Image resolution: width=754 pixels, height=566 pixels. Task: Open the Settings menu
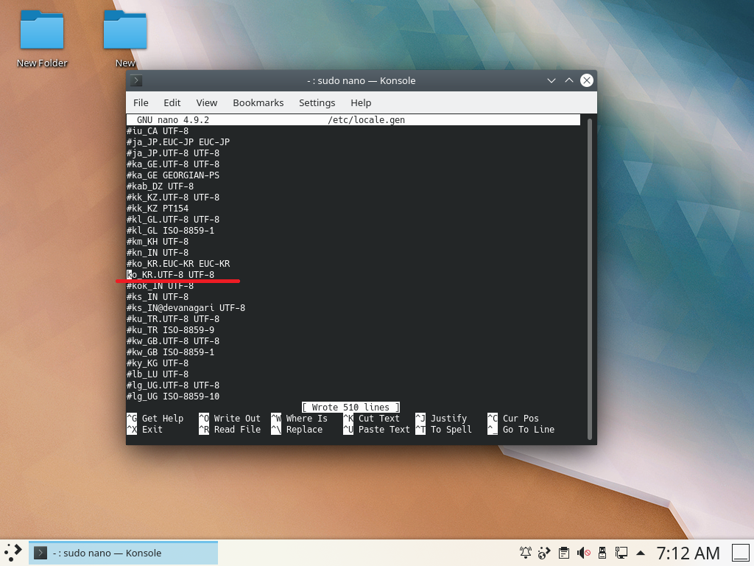click(x=317, y=102)
